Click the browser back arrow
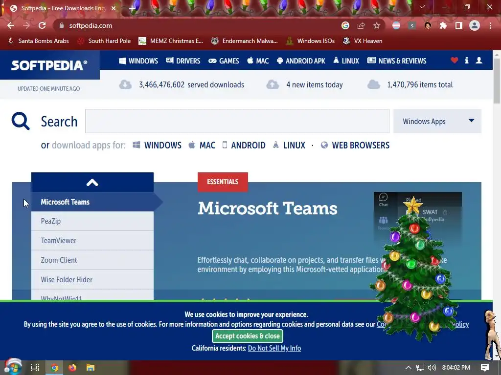The image size is (501, 375). coord(11,25)
